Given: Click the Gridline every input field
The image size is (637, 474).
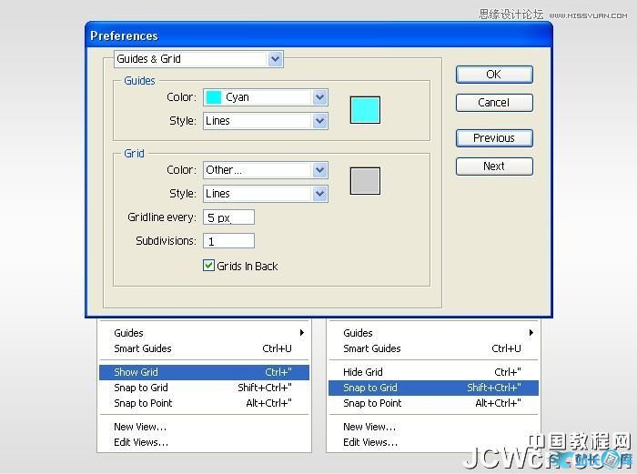Looking at the screenshot, I should [228, 217].
